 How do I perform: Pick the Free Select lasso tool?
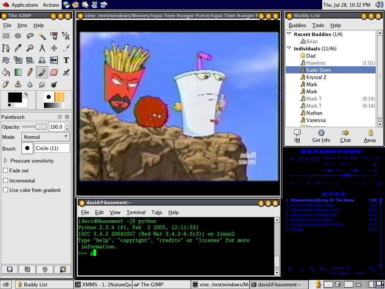click(30, 36)
